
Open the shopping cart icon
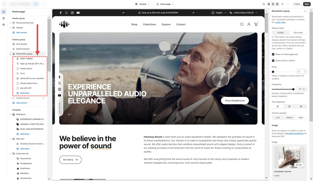point(256,24)
